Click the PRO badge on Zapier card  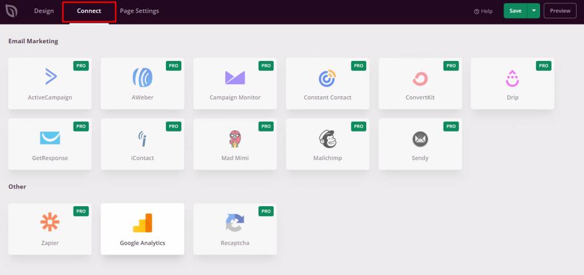click(x=81, y=211)
